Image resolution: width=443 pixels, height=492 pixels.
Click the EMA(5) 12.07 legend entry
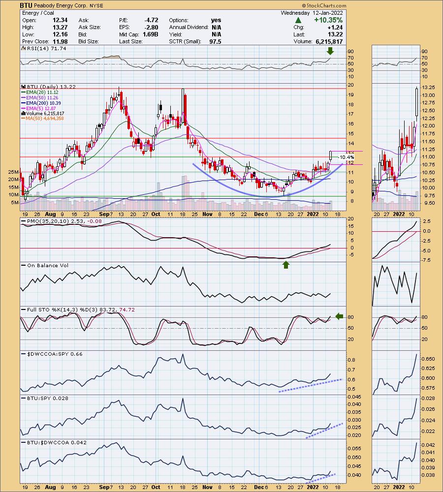click(39, 108)
